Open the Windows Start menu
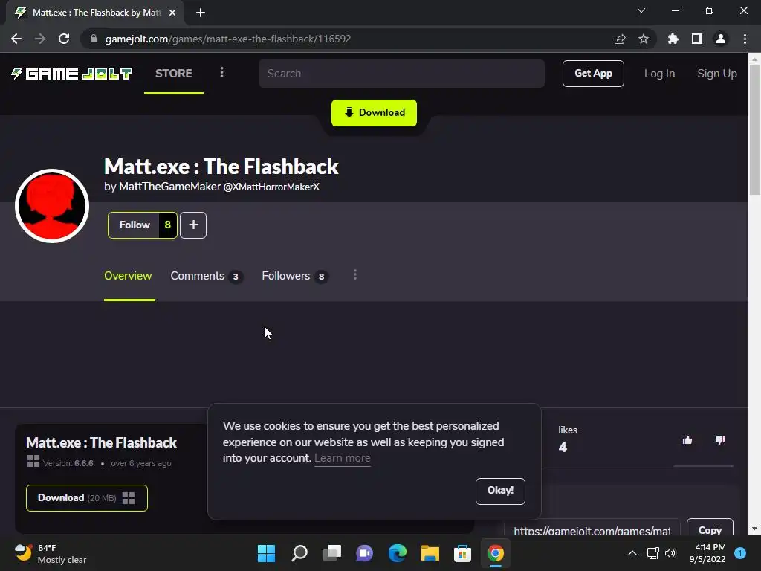Screen dimensions: 761x571 (266, 553)
